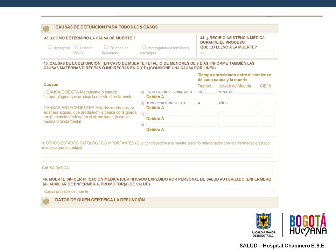
Task: Click second Otros Estados Patologicos input line
Action: [x=157, y=156]
